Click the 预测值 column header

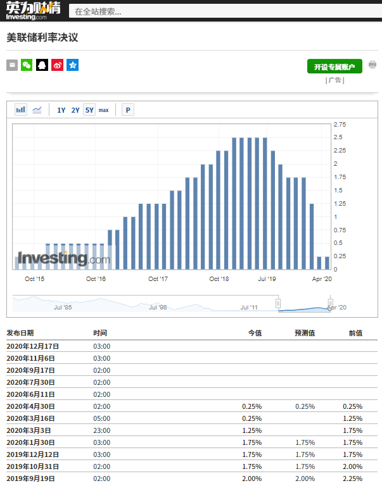305,333
